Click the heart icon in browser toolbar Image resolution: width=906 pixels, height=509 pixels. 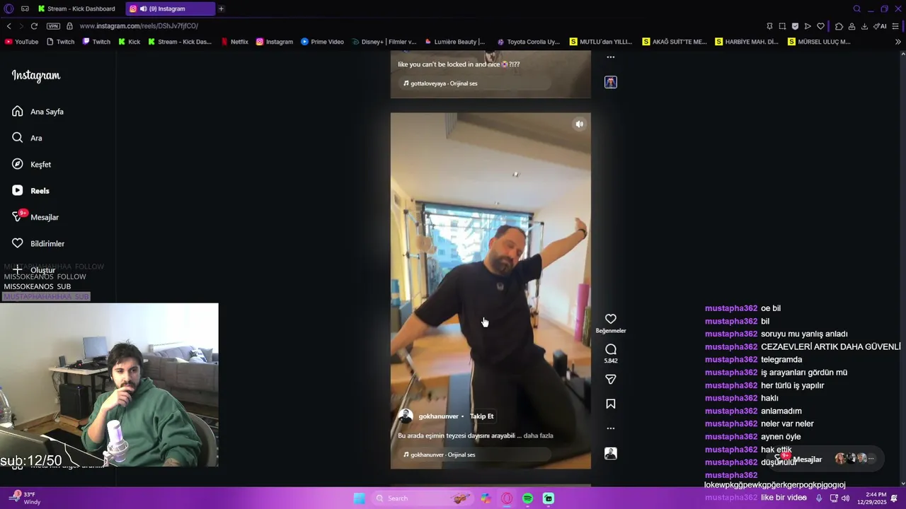pyautogui.click(x=820, y=26)
